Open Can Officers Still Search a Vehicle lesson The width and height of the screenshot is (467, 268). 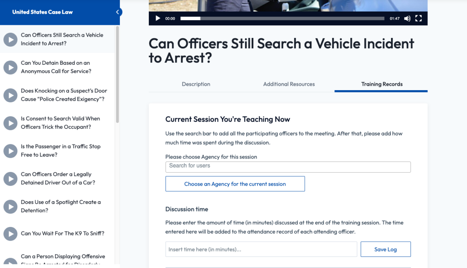coord(62,39)
